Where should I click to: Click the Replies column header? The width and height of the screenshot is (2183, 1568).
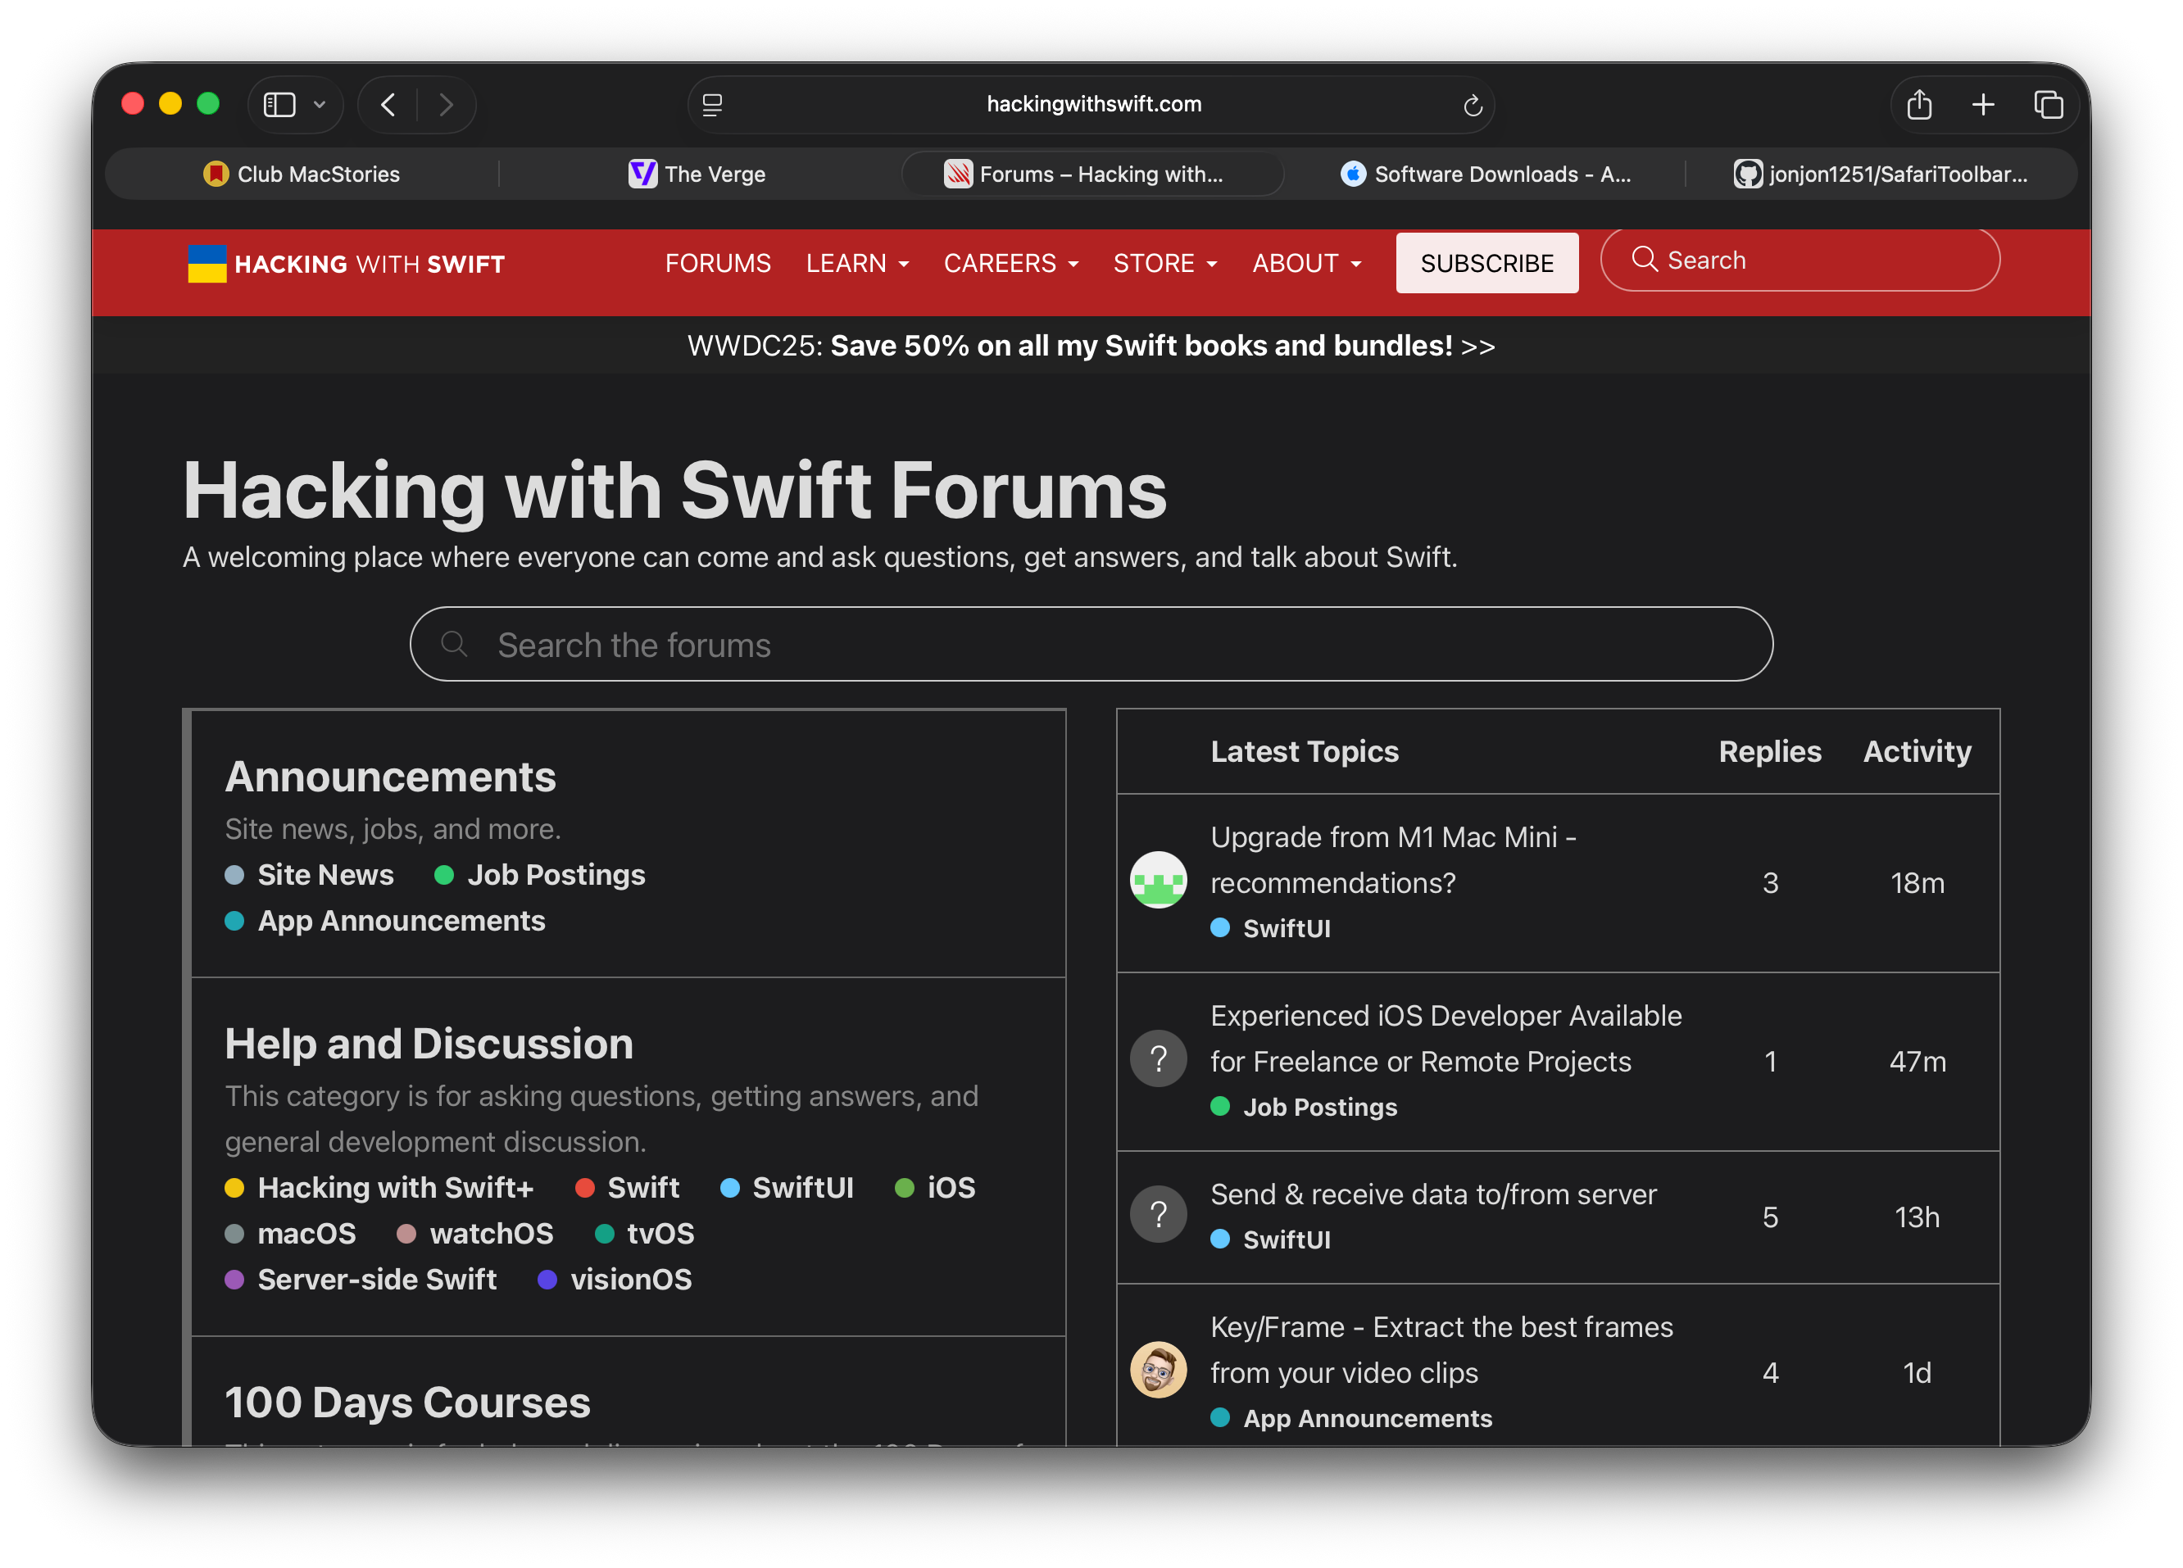1769,750
